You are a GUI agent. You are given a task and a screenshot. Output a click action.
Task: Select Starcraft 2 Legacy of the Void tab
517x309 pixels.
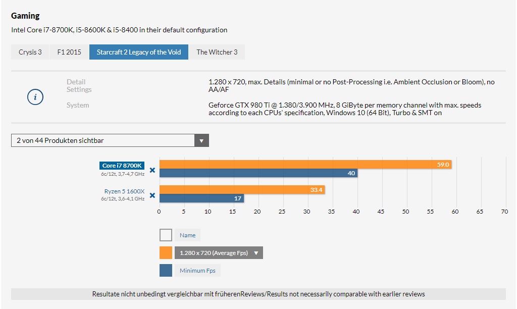139,52
